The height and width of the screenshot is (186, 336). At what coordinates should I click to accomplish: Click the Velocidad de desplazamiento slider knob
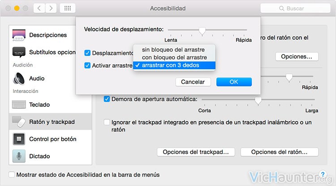coord(202,31)
